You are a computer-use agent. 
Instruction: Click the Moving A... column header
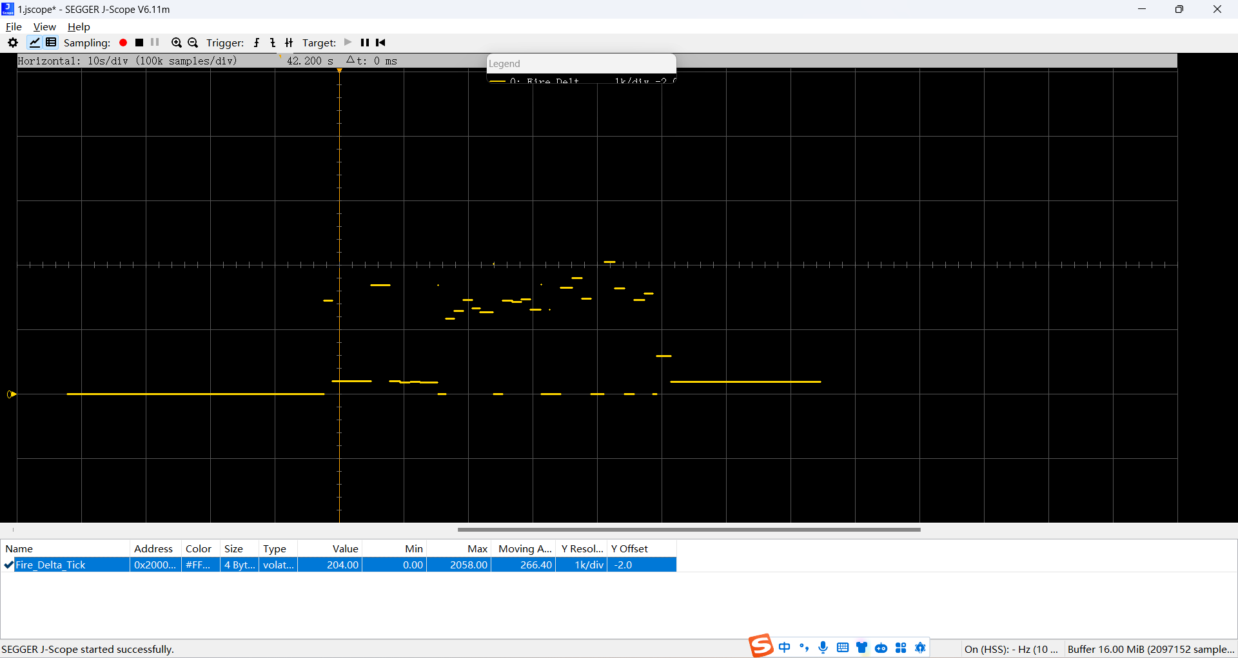523,548
